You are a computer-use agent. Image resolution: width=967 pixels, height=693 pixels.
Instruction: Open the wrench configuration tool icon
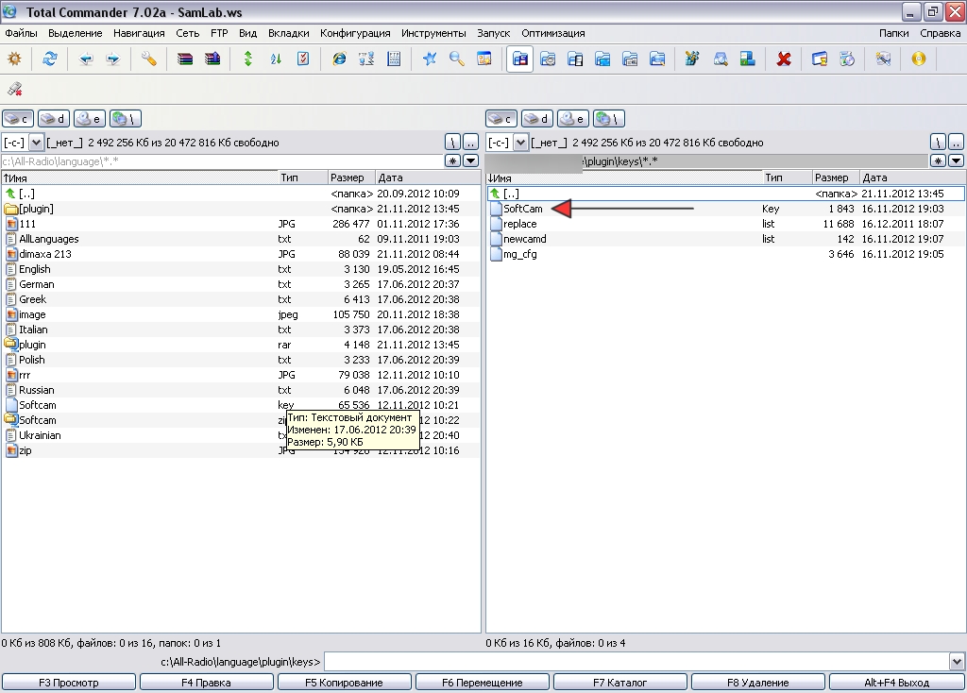tap(148, 59)
